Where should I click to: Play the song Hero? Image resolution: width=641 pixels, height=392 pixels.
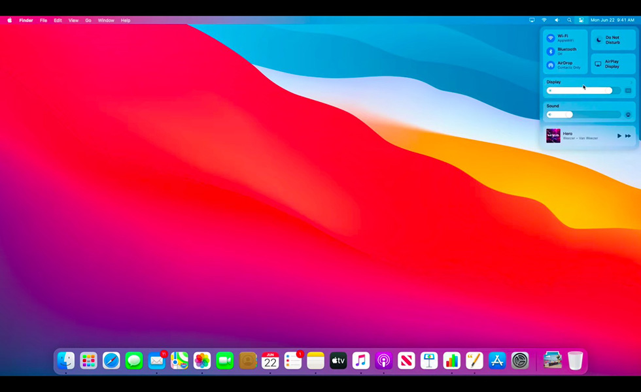pos(619,136)
